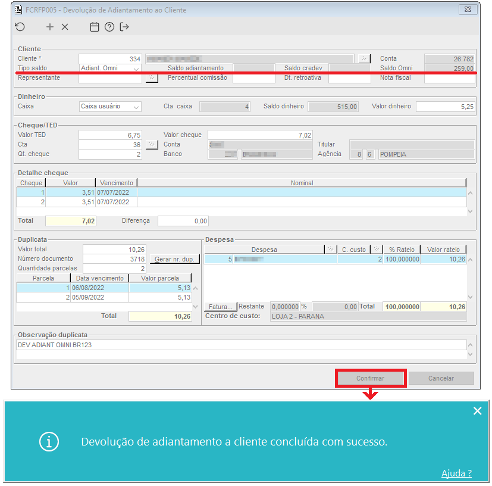
Task: Open the Tipo saldo dropdown
Action: tap(136, 68)
